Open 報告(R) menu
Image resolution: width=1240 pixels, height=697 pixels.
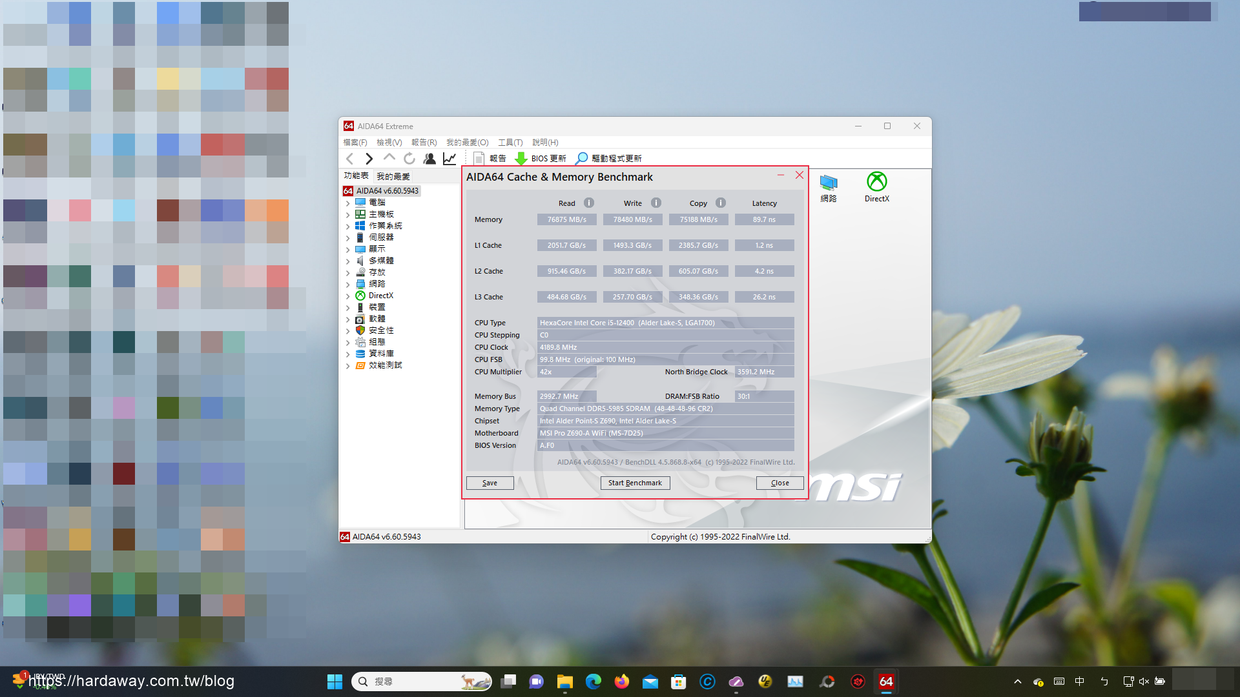pos(424,142)
